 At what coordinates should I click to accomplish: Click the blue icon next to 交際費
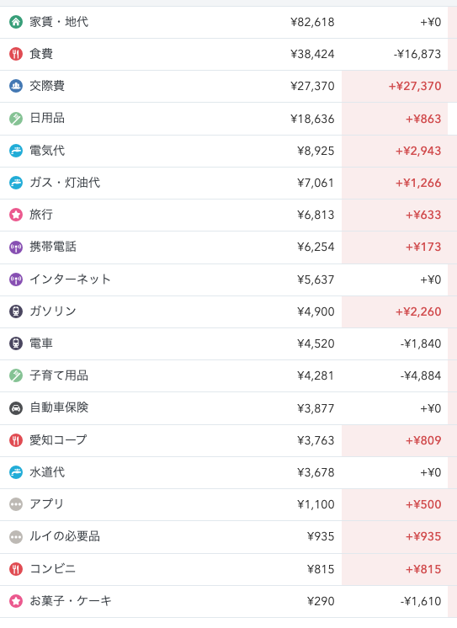(16, 86)
